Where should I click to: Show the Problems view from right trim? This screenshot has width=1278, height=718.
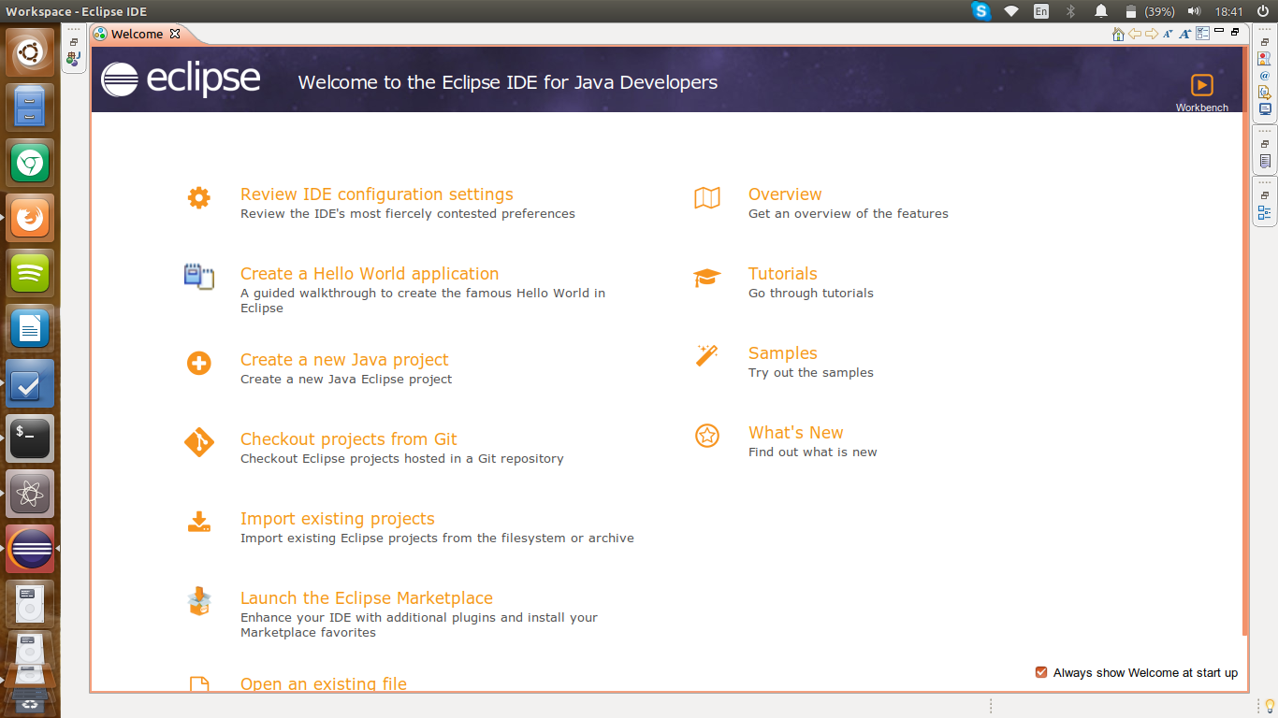coord(1265,58)
